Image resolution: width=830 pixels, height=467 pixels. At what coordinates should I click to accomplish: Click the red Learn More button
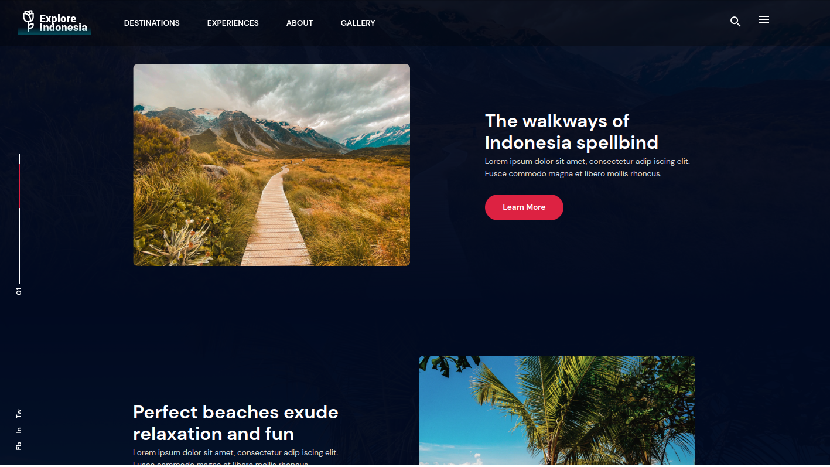pos(524,207)
